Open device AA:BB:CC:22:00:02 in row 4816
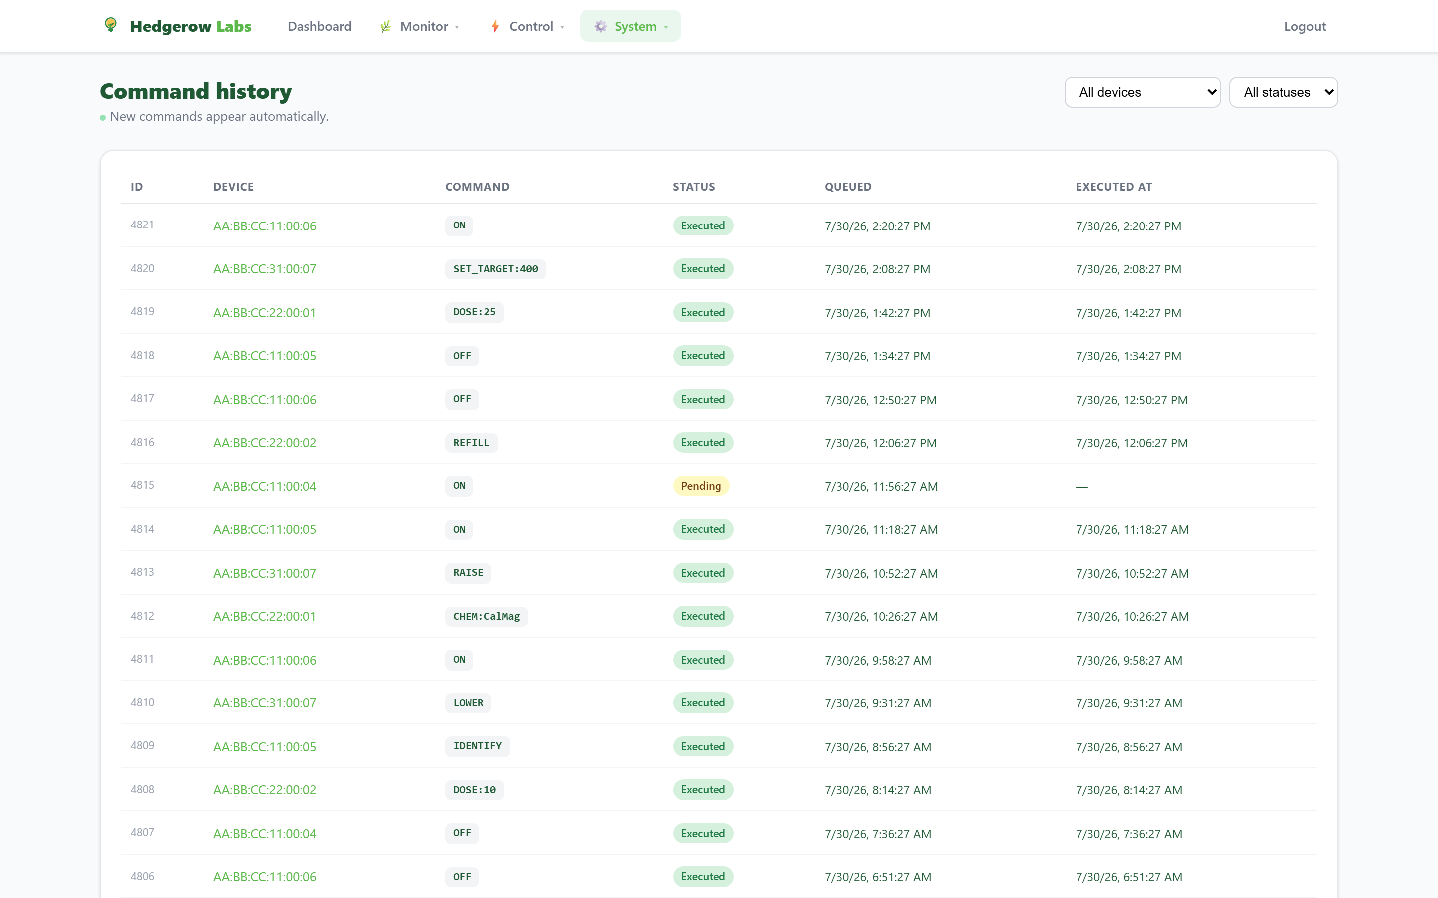Screen dimensions: 1438x898 (x=265, y=443)
